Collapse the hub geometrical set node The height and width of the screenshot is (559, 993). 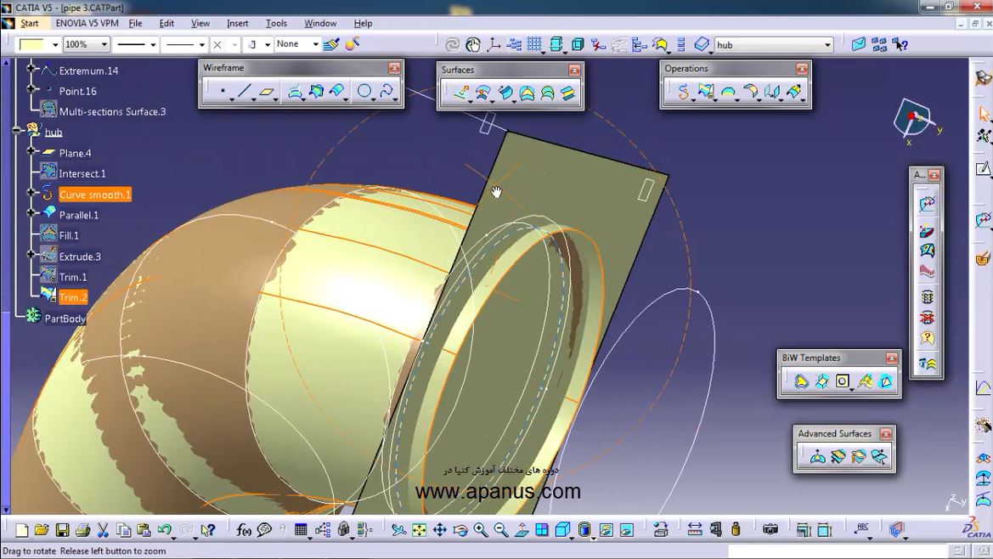click(16, 131)
